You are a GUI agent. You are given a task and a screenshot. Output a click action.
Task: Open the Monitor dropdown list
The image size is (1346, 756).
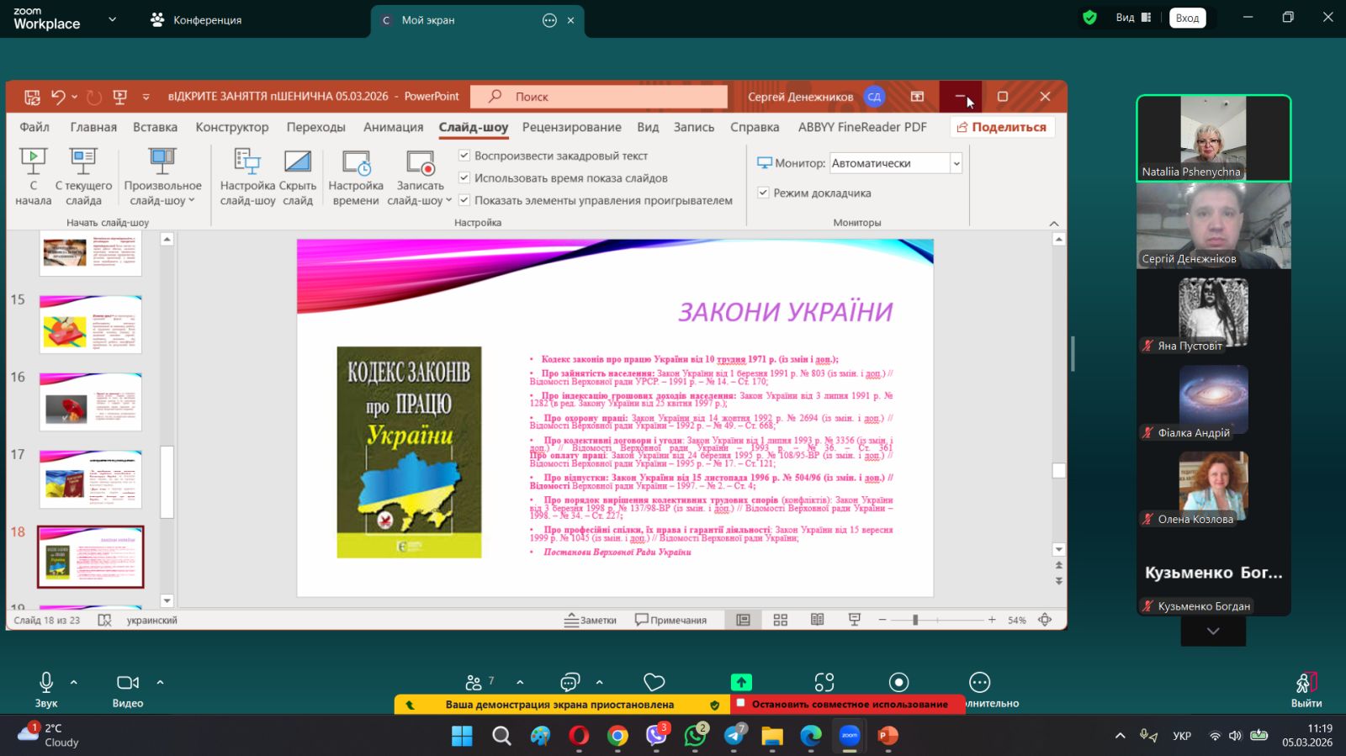[956, 163]
